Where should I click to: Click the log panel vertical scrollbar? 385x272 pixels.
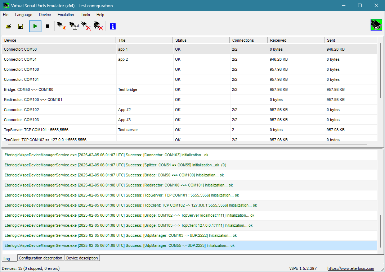pyautogui.click(x=380, y=230)
